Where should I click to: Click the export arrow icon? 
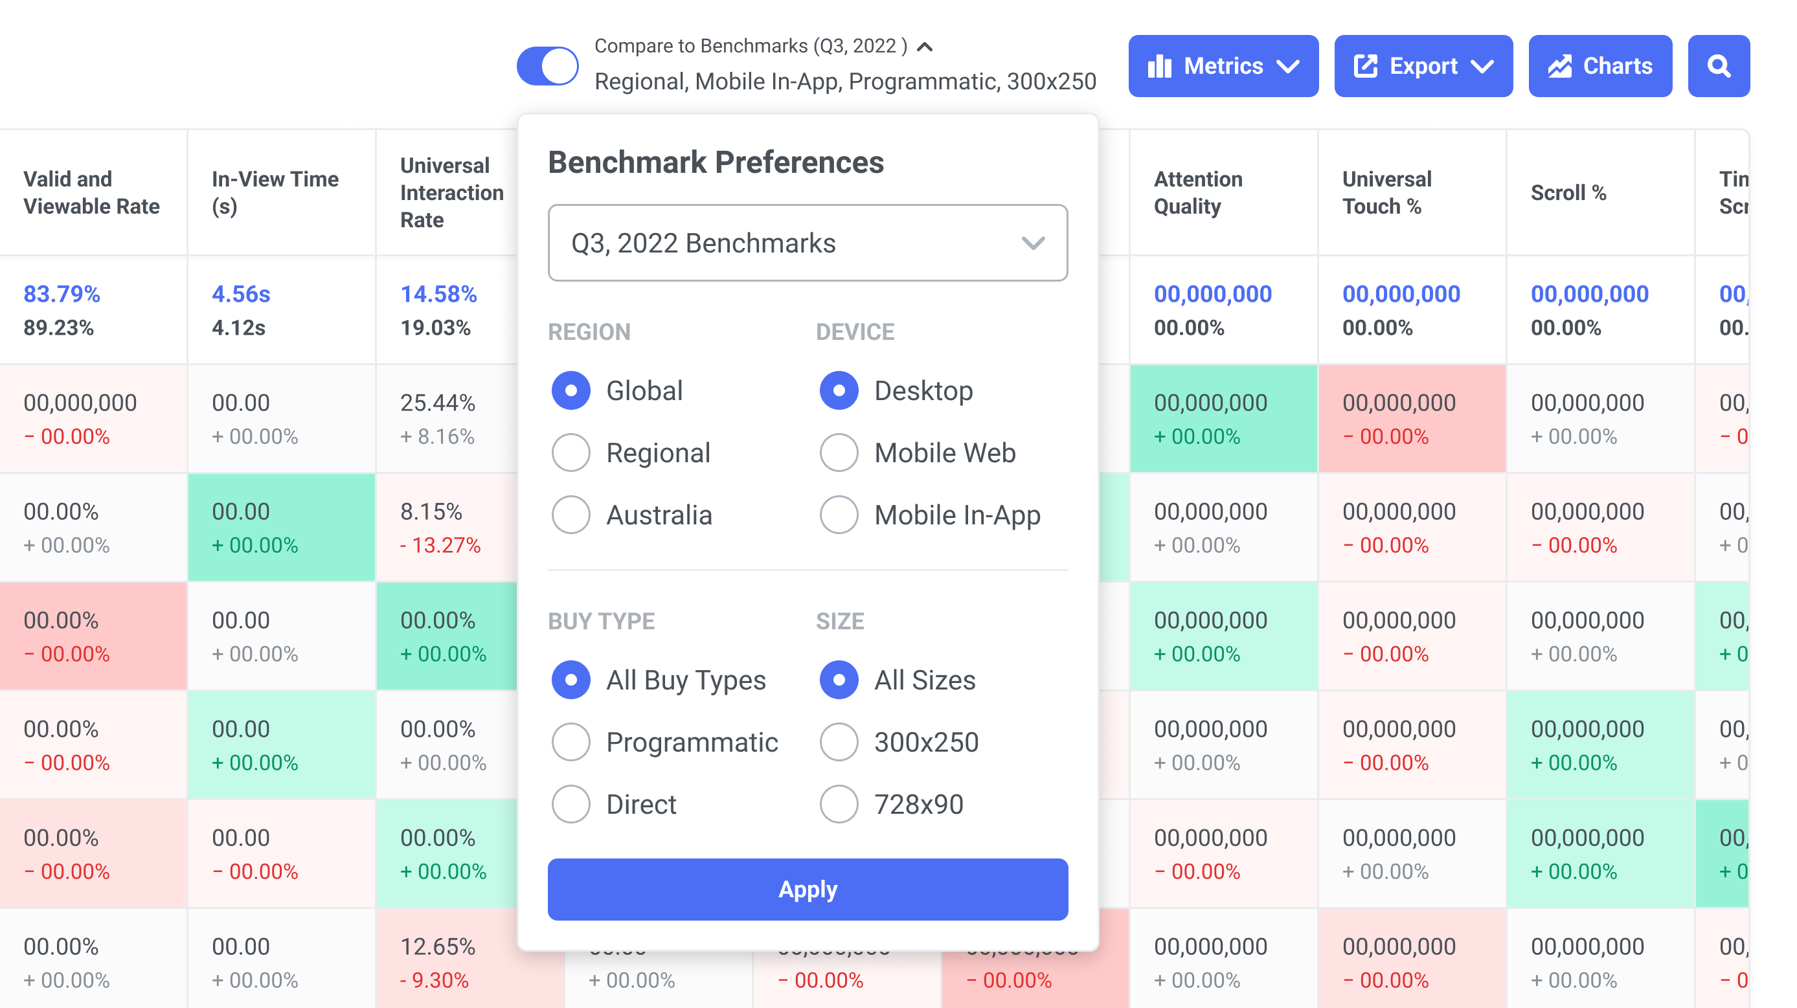point(1365,66)
